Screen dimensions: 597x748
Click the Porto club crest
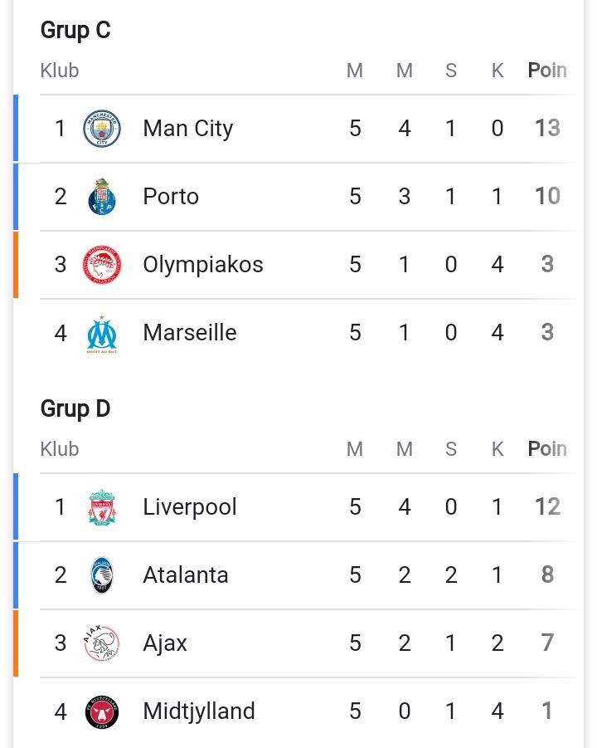pos(101,197)
